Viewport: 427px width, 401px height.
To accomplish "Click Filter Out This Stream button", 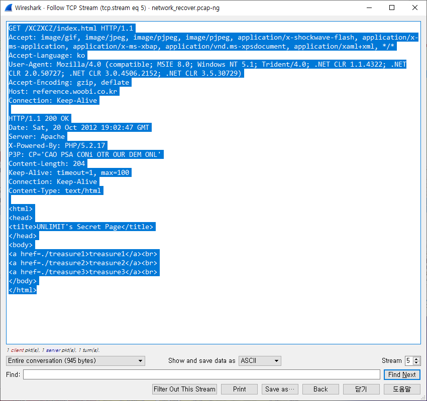I will (x=185, y=389).
